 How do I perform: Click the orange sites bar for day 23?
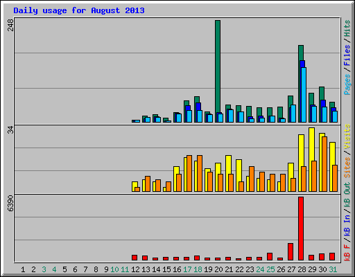[252, 179]
